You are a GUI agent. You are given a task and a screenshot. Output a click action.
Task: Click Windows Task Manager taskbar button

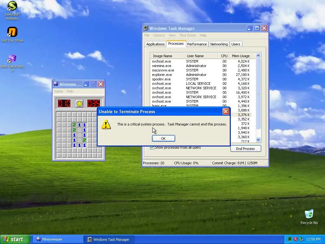coord(109,240)
